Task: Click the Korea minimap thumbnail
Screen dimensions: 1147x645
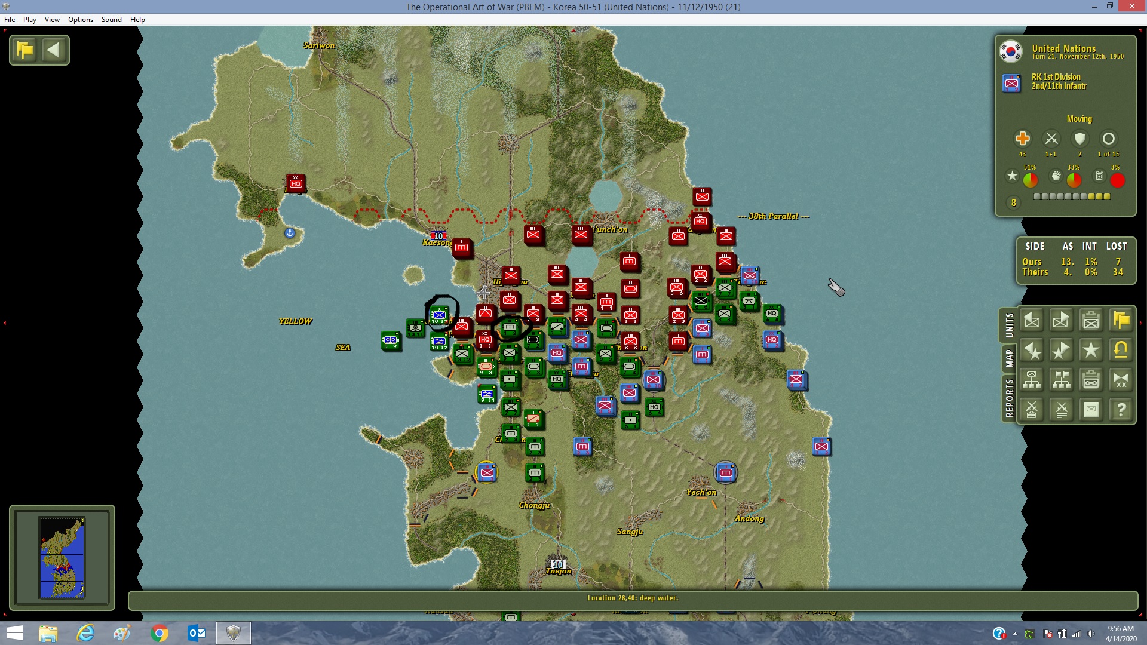Action: [x=62, y=558]
